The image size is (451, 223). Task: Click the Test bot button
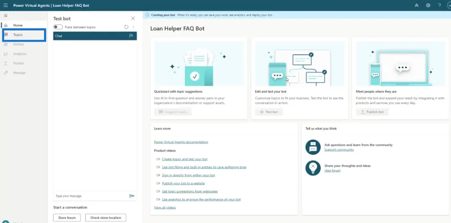269,112
